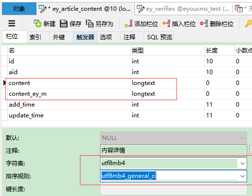The height and width of the screenshot is (196, 252).
Task: Click the 新建 button label
Action: click(50, 24)
